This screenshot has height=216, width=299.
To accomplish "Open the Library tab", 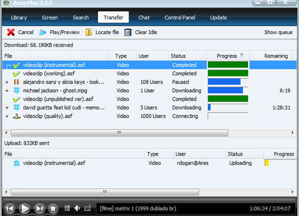I will pos(19,17).
